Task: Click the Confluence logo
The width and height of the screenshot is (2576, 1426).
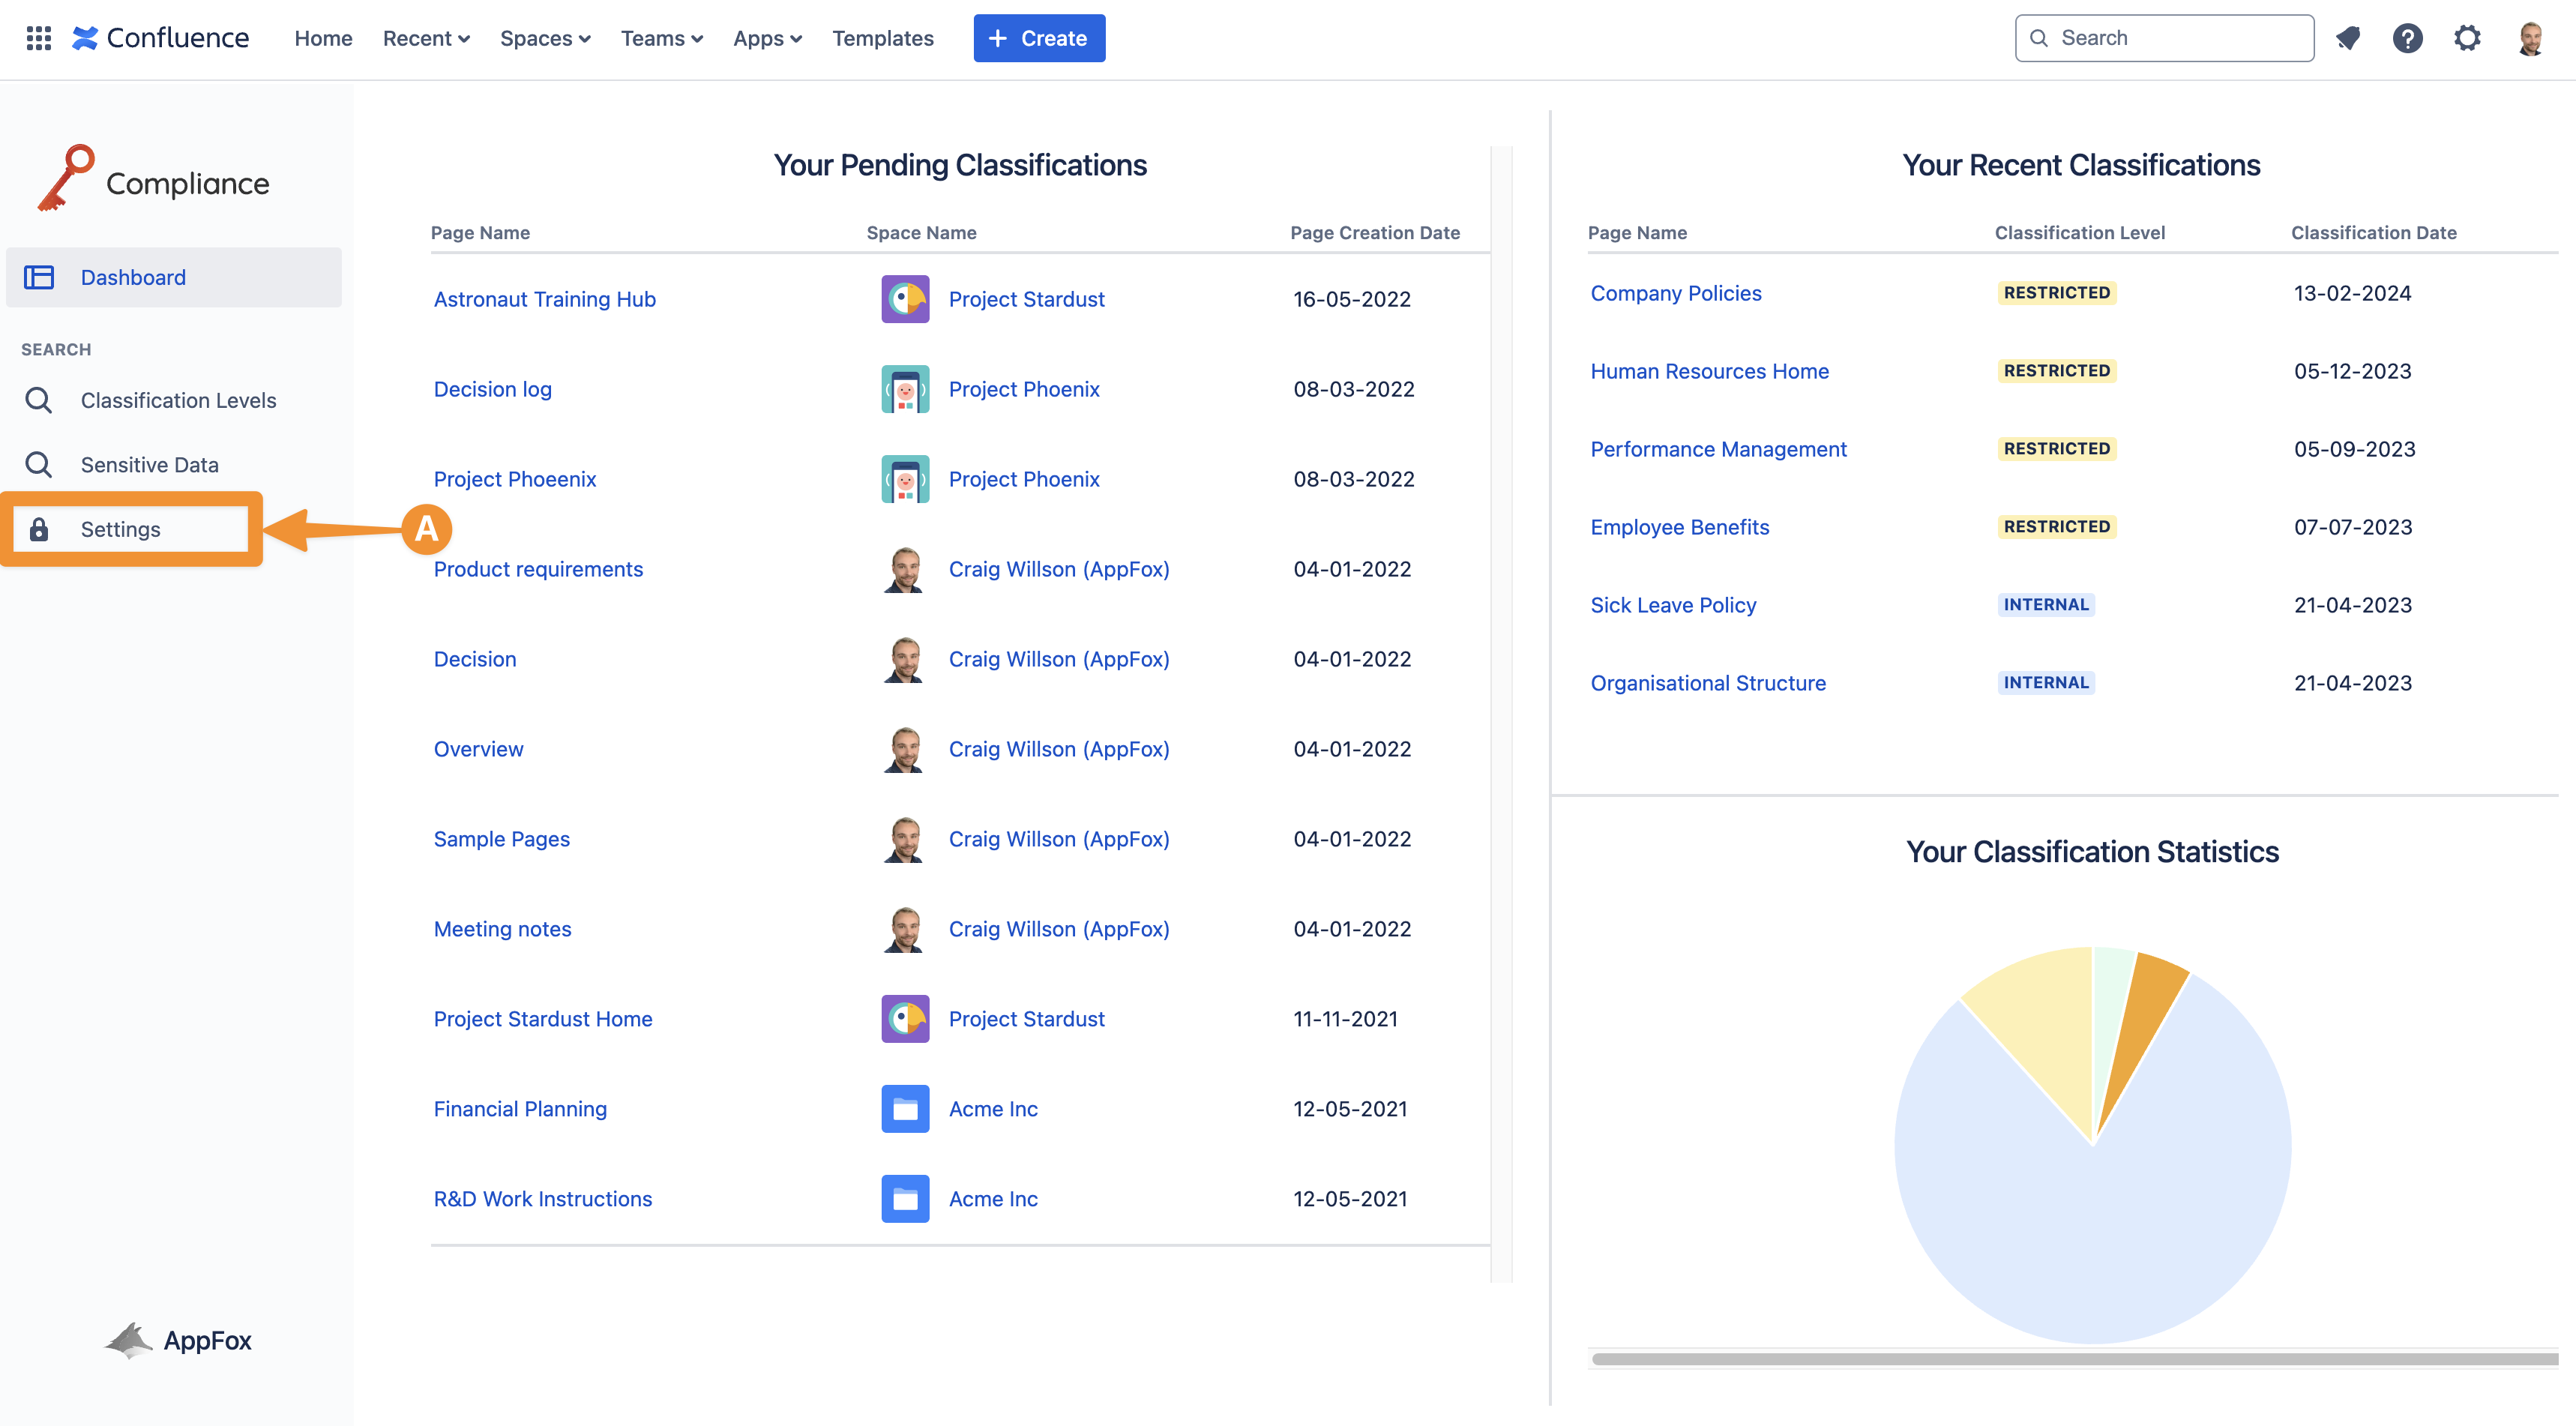Action: point(161,38)
